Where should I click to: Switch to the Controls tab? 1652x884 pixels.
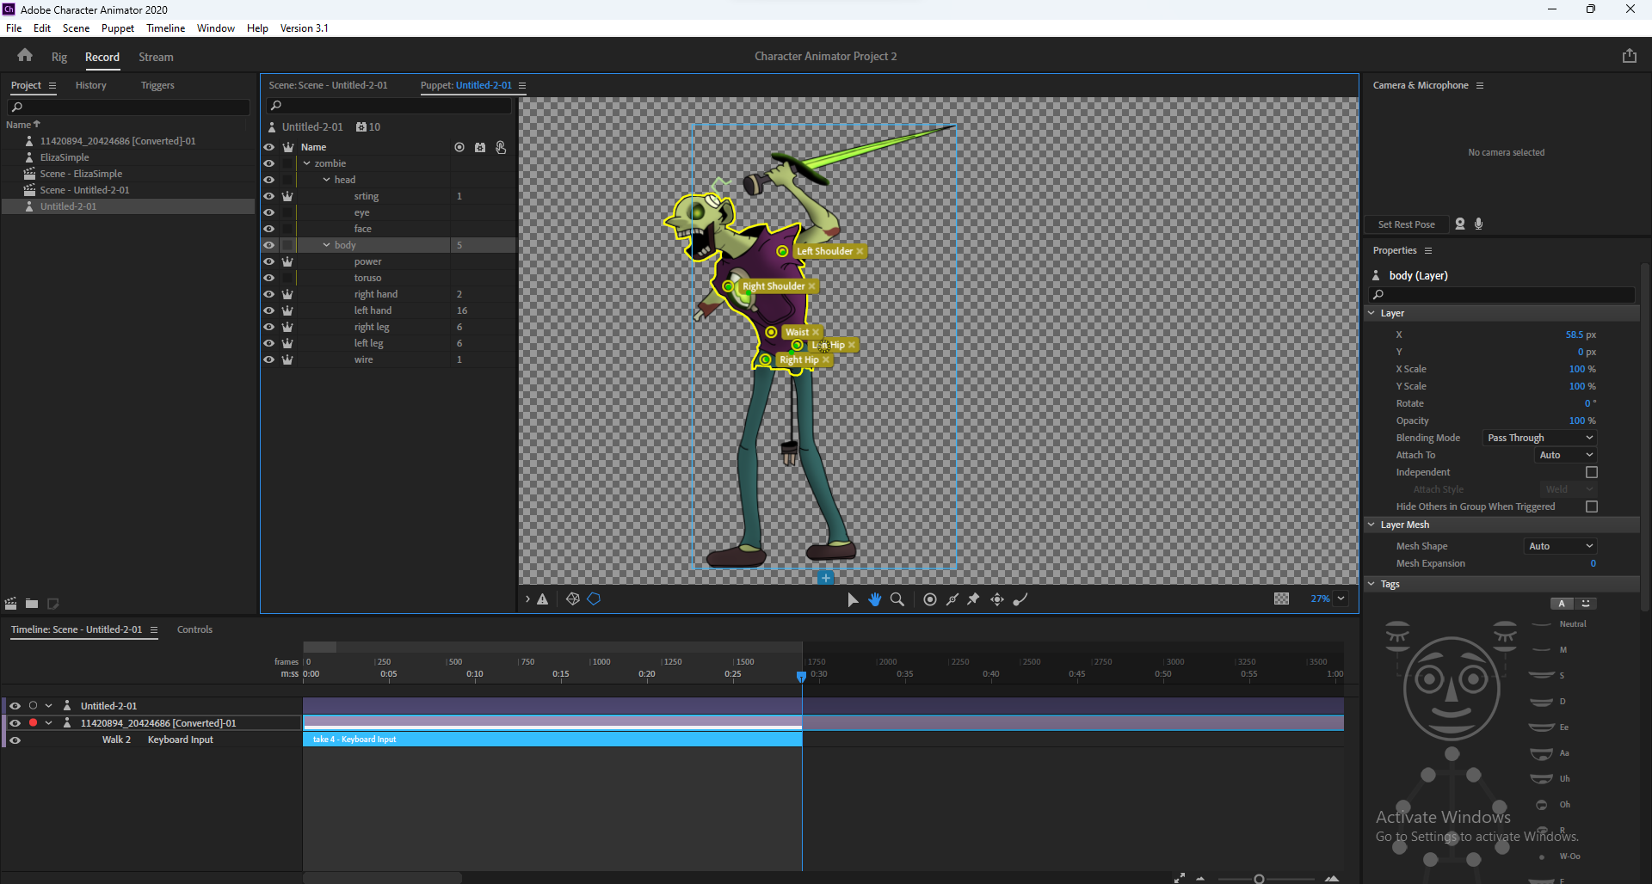coord(194,629)
